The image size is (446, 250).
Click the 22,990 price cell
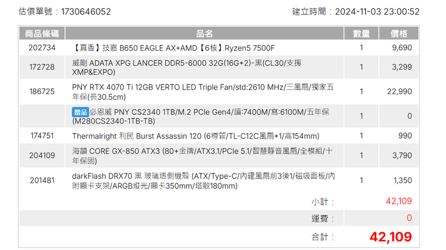point(399,91)
